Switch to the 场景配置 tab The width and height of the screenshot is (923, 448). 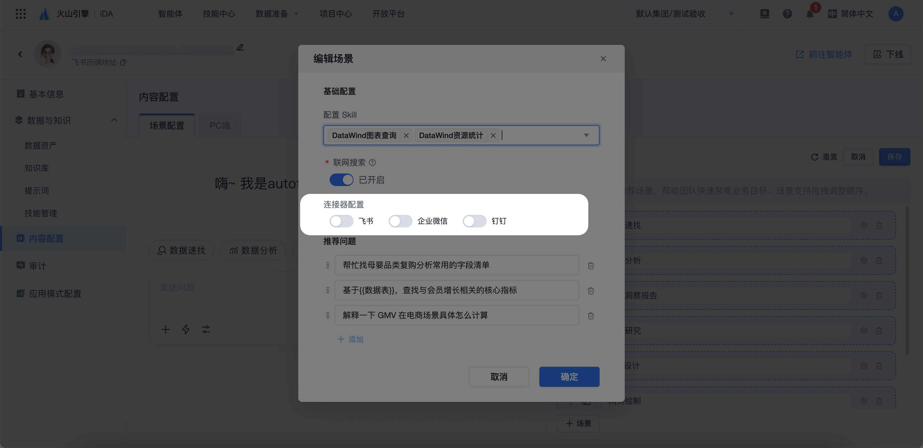167,126
